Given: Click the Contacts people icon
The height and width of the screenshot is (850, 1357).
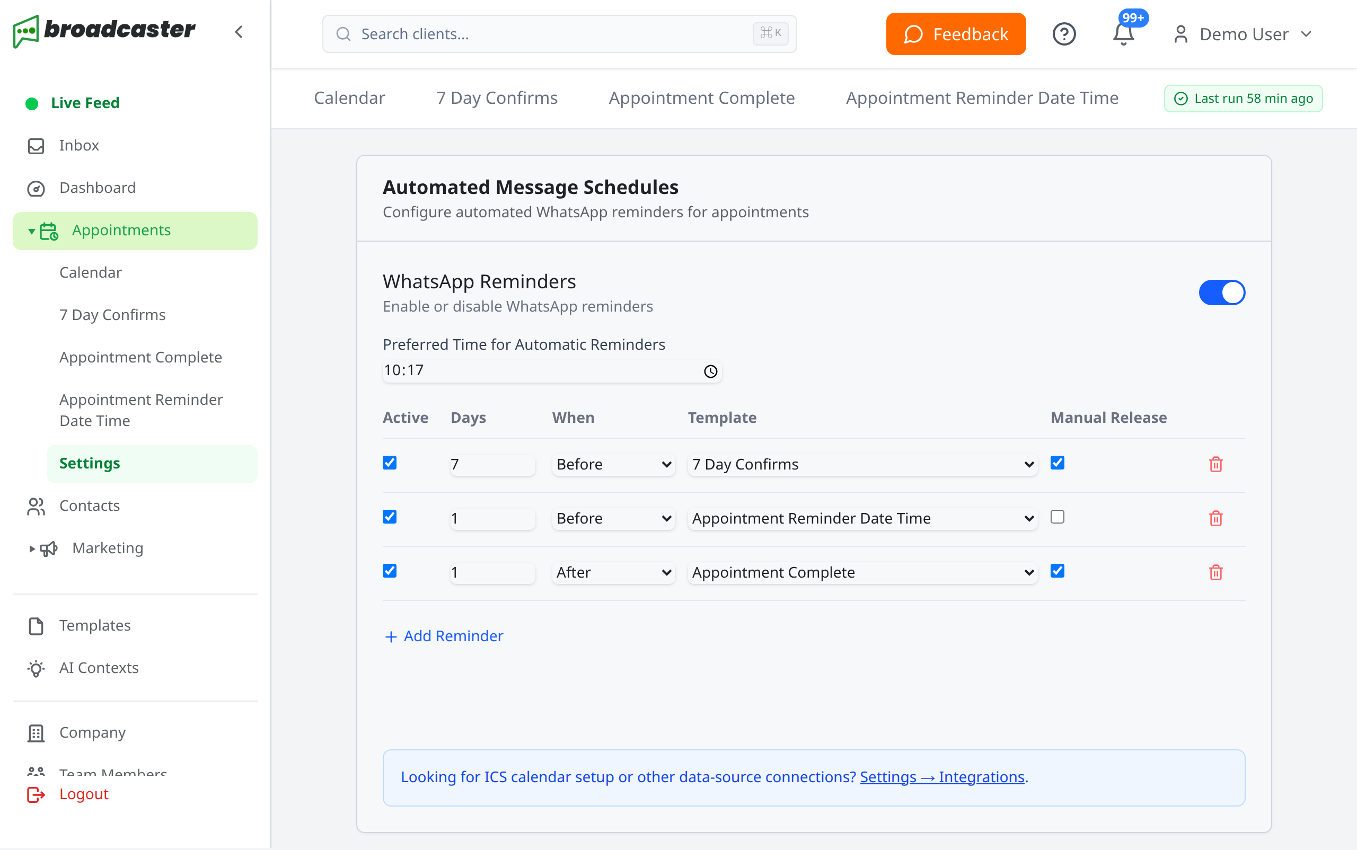Looking at the screenshot, I should coord(36,507).
